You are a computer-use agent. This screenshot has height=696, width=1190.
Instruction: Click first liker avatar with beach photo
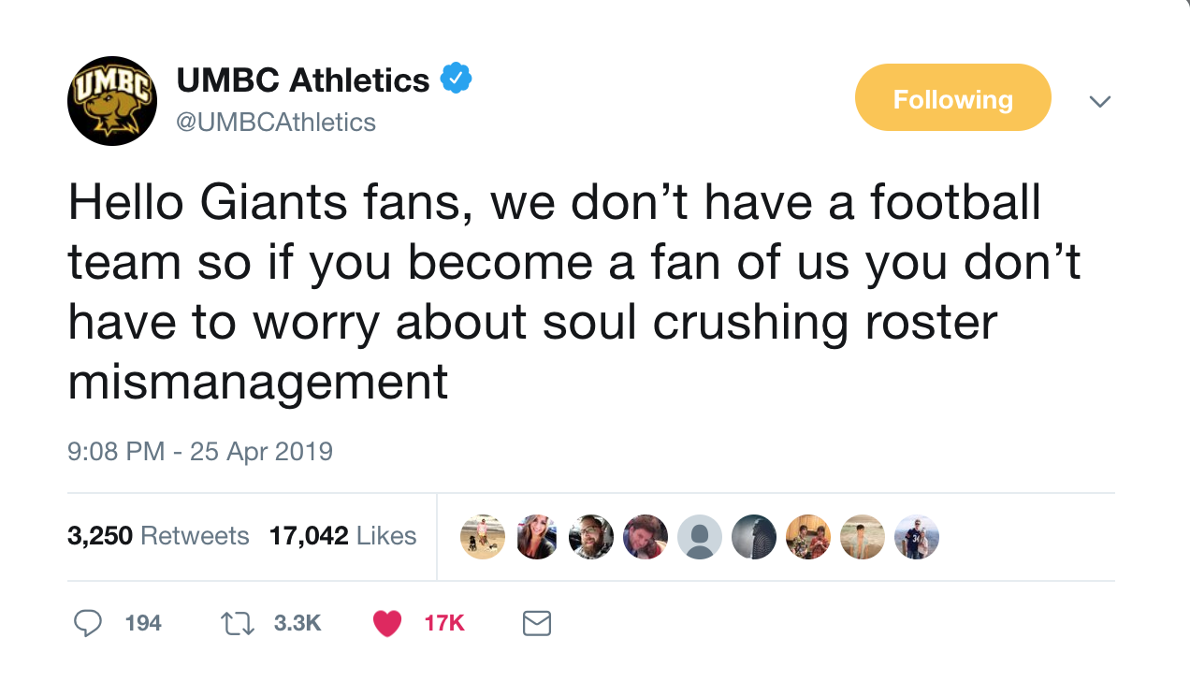tap(483, 537)
